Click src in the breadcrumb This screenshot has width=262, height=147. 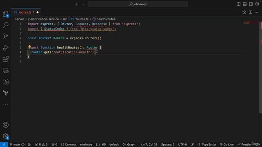pyautogui.click(x=65, y=19)
